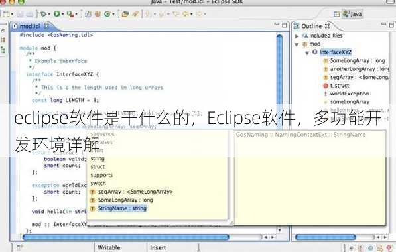Click the Open Perspective icon
The height and width of the screenshot is (252, 396).
[x=337, y=14]
